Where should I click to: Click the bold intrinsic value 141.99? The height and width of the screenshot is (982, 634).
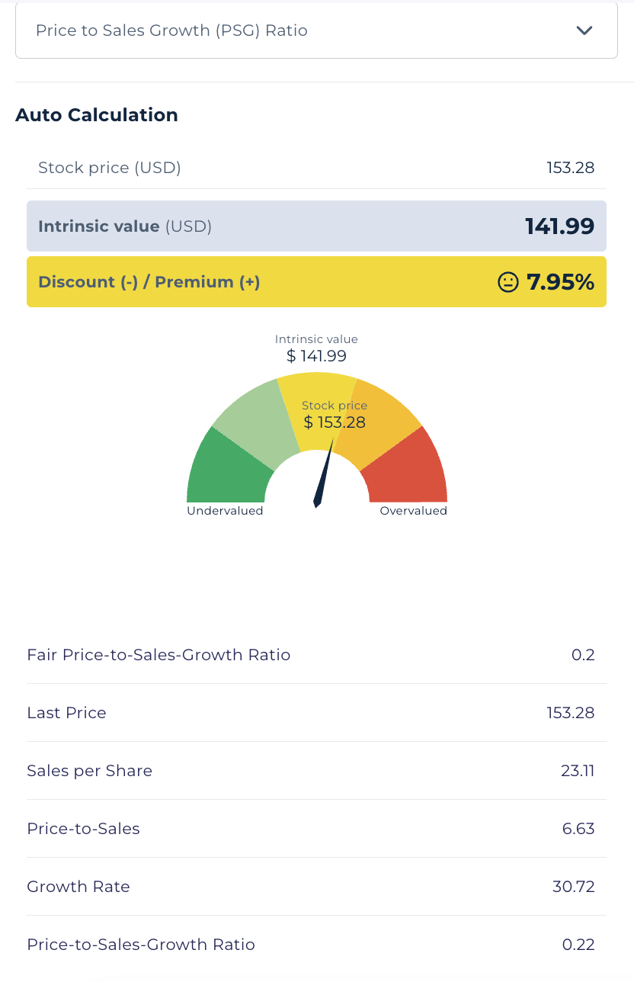[560, 226]
